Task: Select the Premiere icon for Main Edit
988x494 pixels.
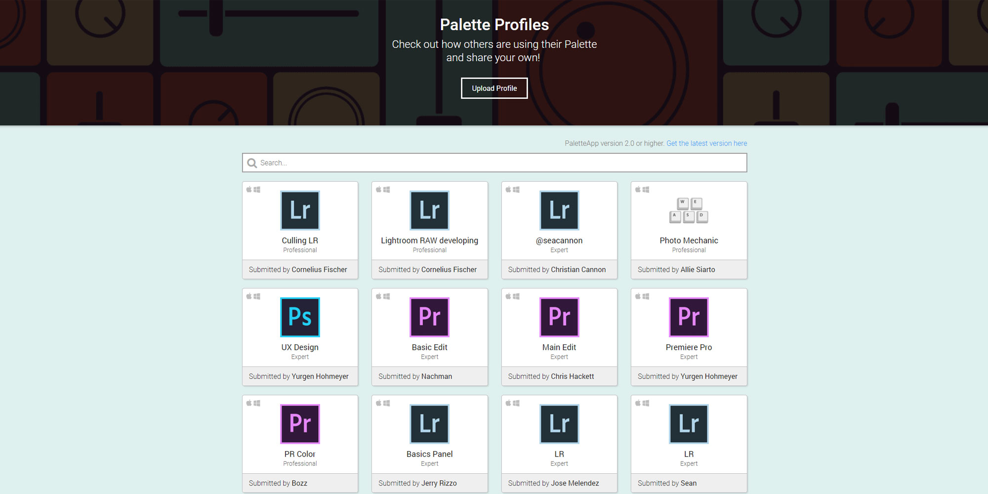Action: (559, 317)
